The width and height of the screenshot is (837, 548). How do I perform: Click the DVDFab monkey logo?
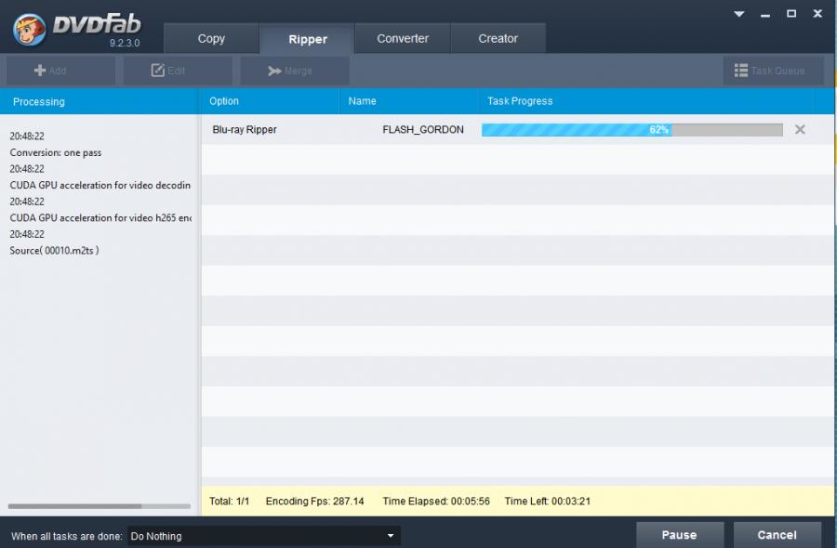[x=29, y=29]
